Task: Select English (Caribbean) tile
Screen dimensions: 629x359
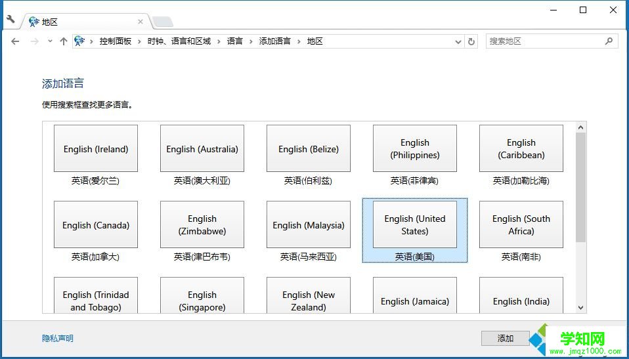Action: [x=521, y=148]
